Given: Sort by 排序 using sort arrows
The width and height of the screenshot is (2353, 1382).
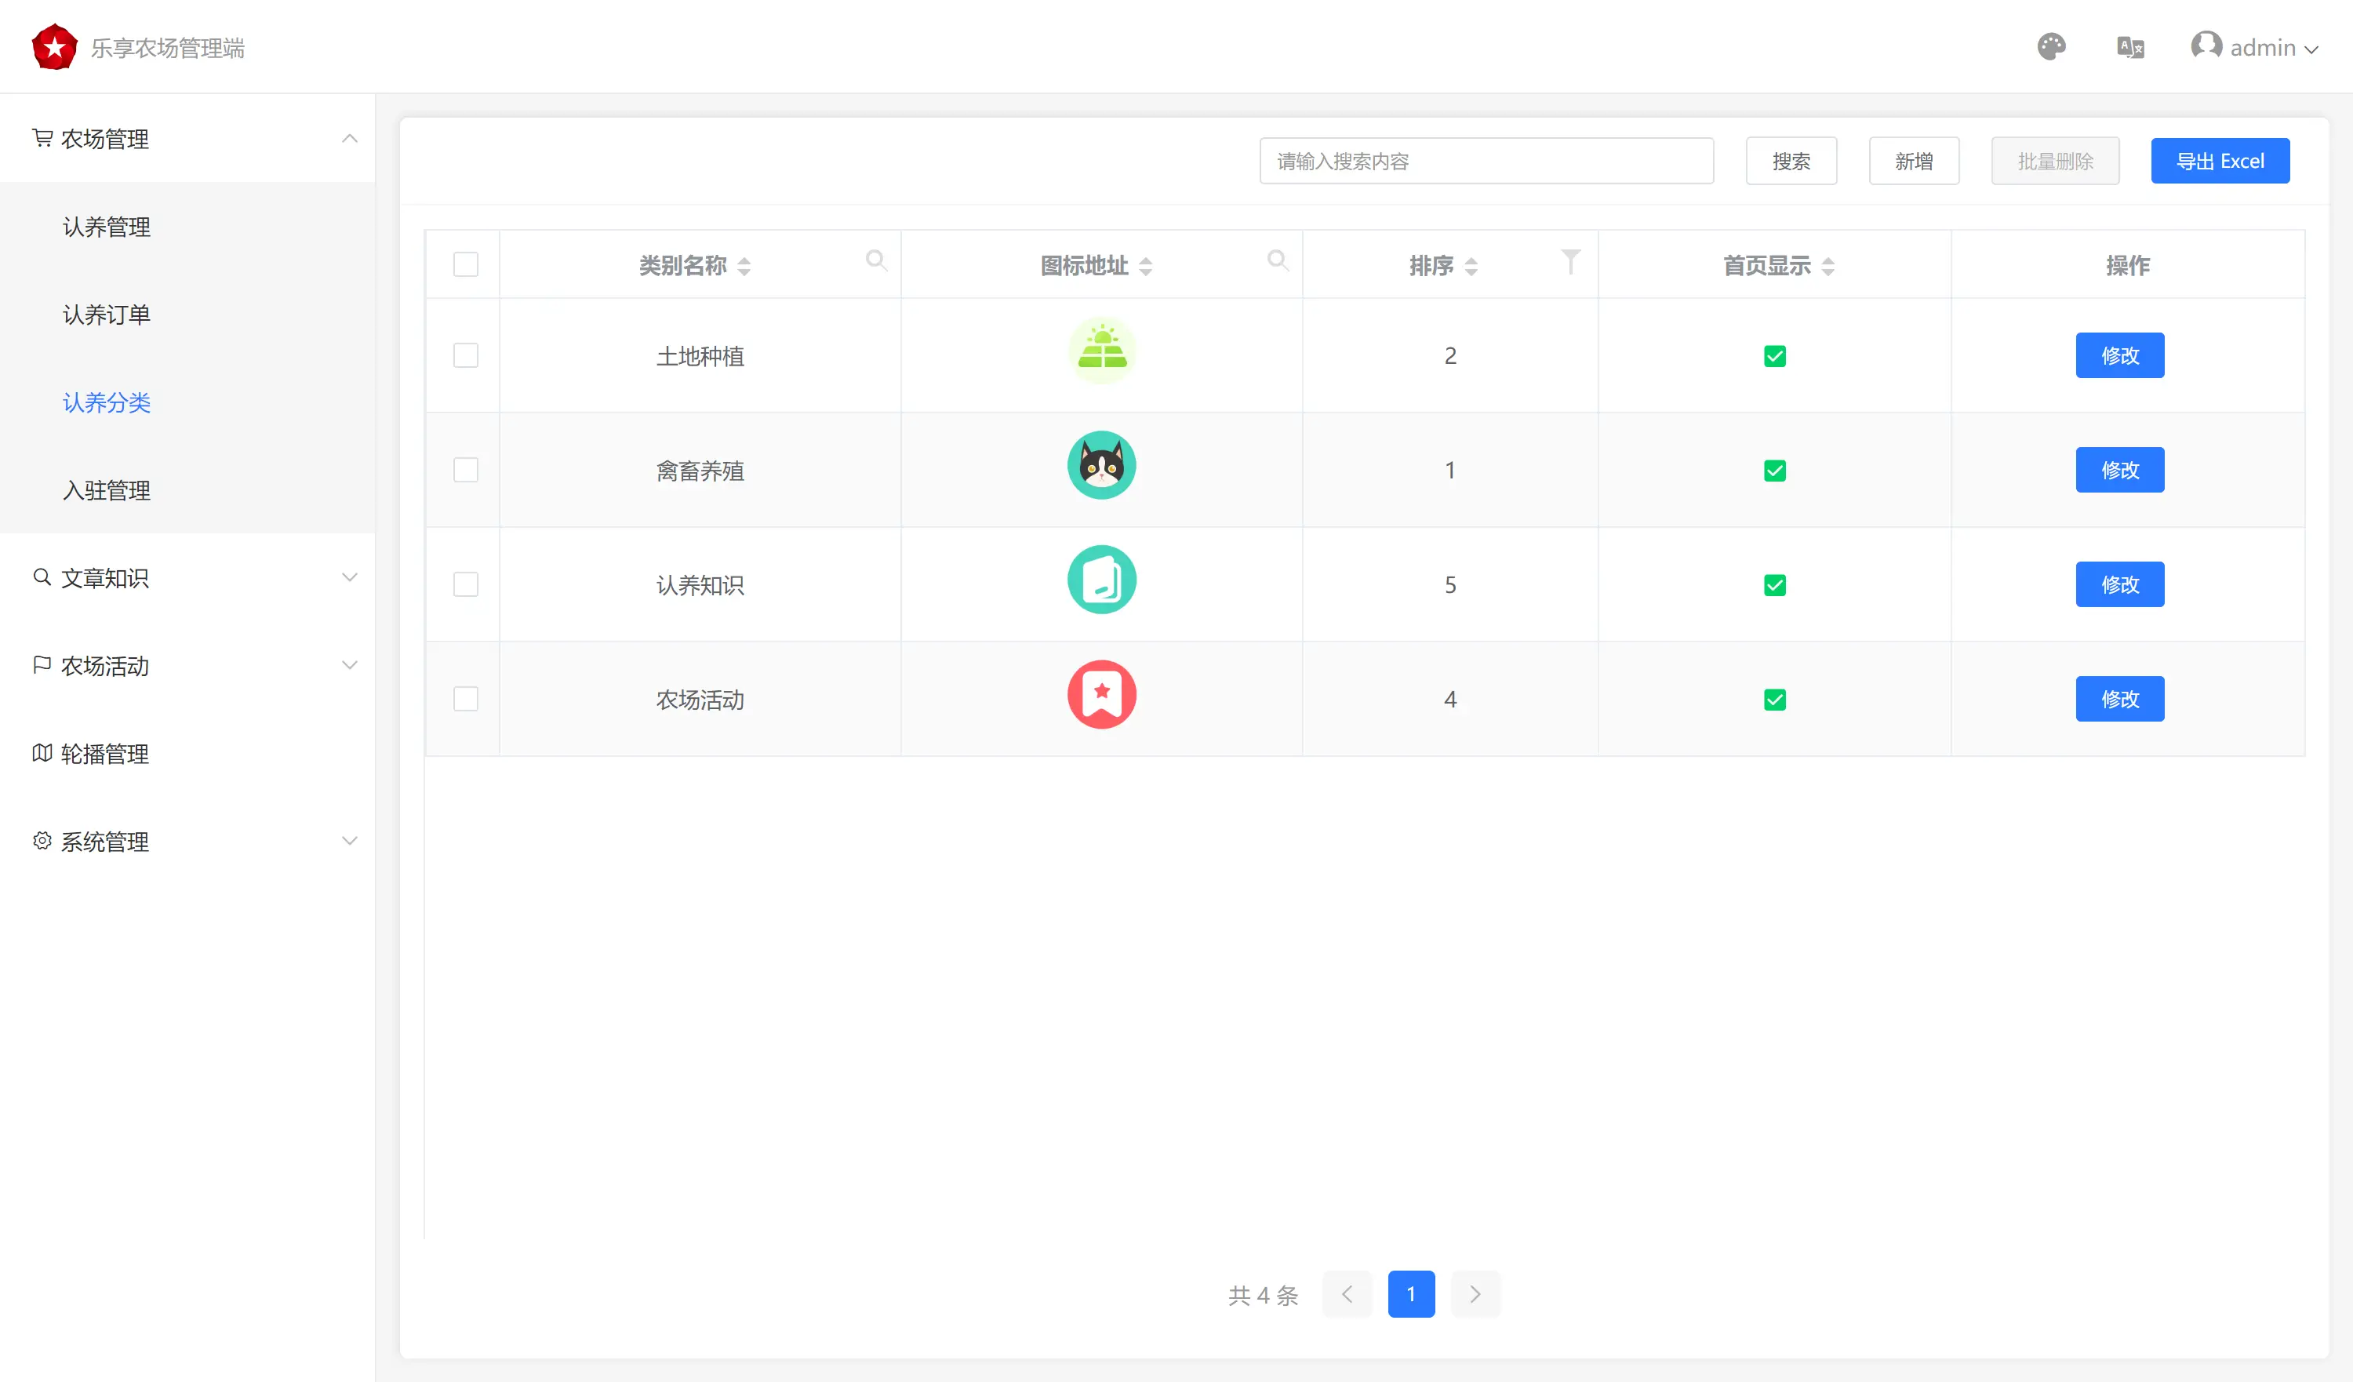Looking at the screenshot, I should [x=1471, y=266].
